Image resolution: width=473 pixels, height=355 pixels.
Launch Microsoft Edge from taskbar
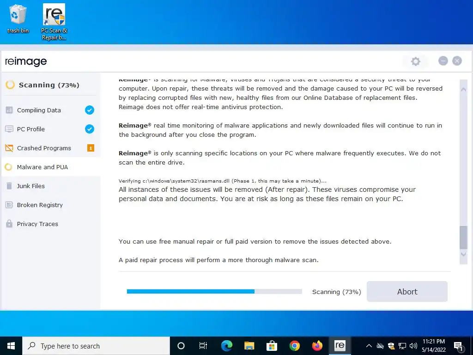pos(226,346)
